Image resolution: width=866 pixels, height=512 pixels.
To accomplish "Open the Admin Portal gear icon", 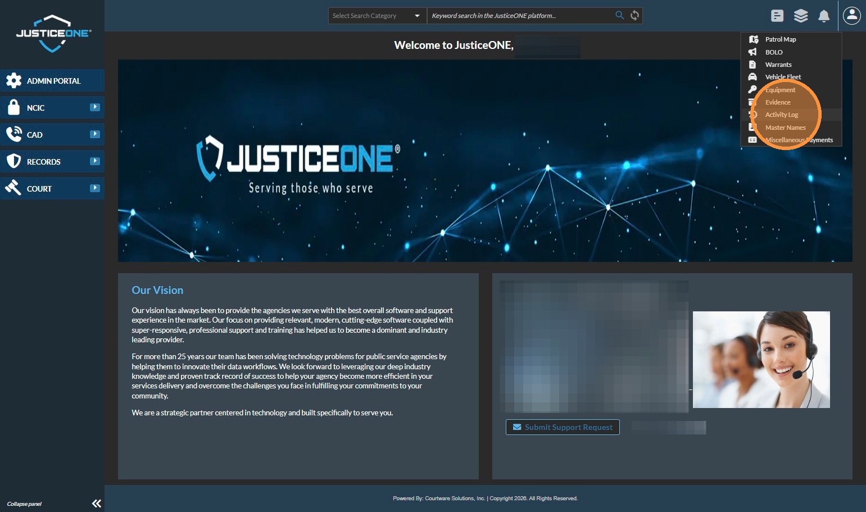I will click(13, 80).
